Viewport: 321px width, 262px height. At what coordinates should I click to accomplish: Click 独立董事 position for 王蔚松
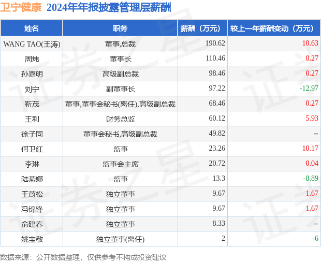click(120, 194)
